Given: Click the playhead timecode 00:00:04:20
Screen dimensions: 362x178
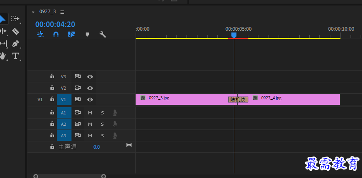Looking at the screenshot, I should [55, 24].
